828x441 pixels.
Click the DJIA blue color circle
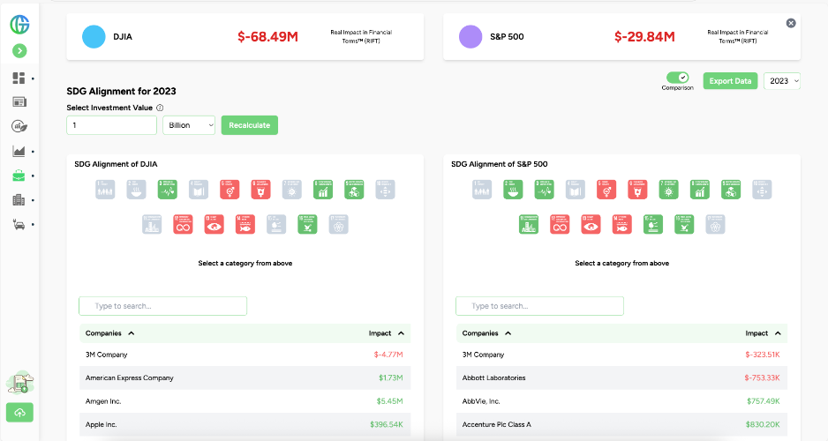coord(94,37)
